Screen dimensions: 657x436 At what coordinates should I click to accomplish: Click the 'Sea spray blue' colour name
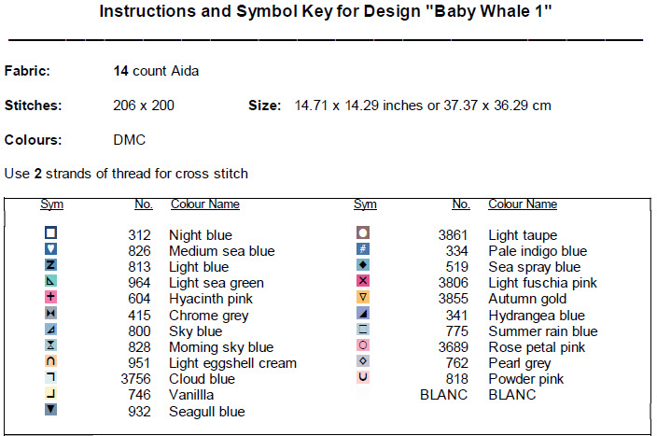534,267
